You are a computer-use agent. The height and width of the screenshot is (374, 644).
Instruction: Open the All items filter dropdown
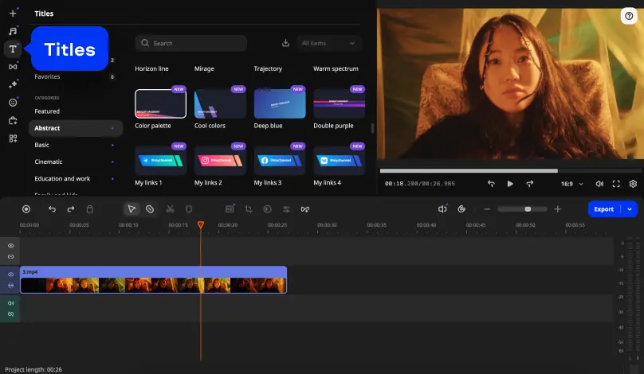tap(328, 43)
